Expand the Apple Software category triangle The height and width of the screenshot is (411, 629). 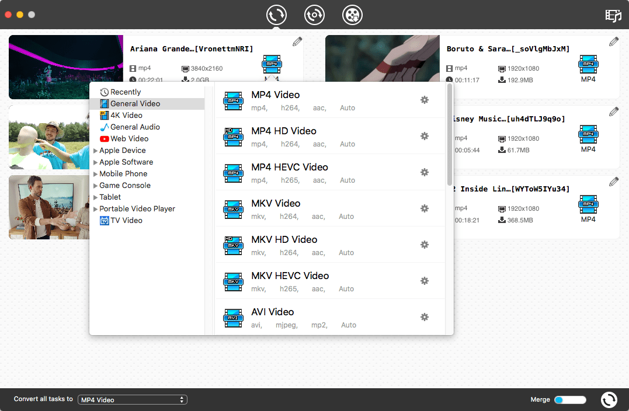click(x=95, y=162)
